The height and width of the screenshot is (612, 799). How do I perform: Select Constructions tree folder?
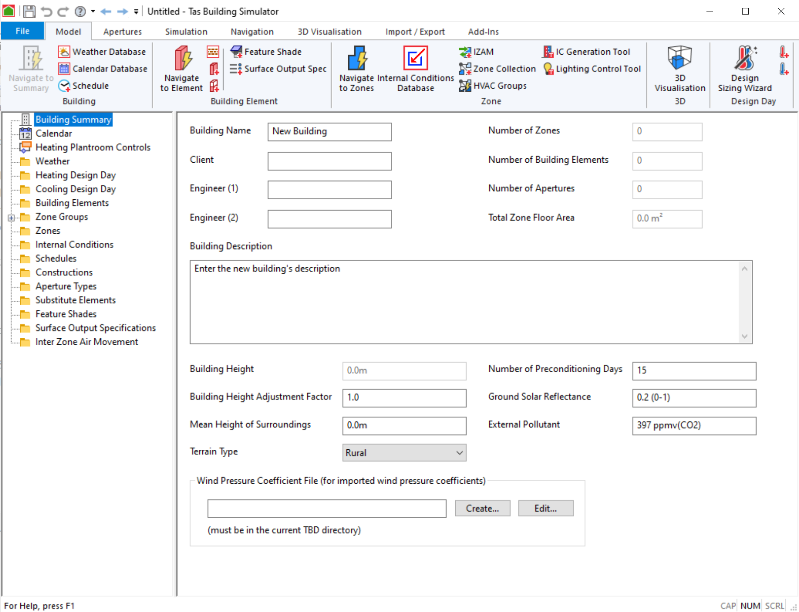(x=64, y=272)
